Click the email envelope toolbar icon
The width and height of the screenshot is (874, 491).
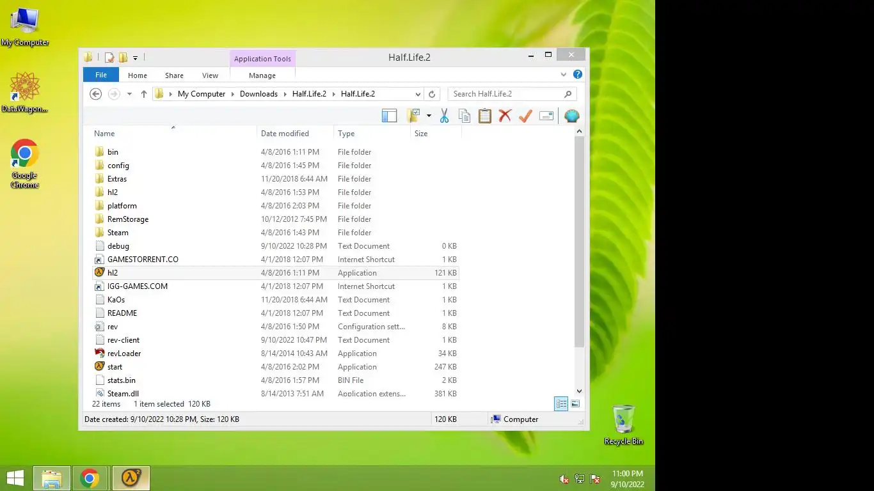pos(546,116)
